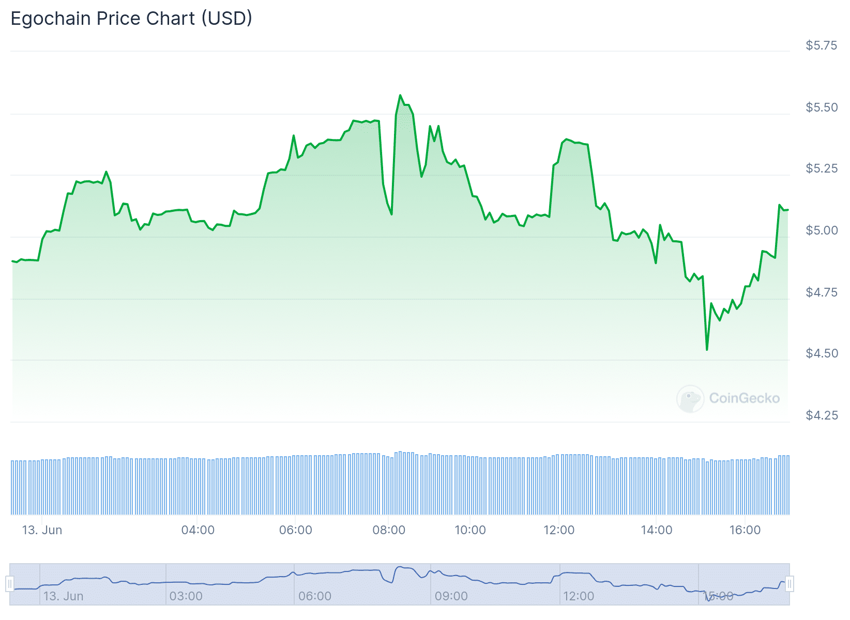The height and width of the screenshot is (620, 850).
Task: Click the 10:00 x-axis time label
Action: pos(470,530)
